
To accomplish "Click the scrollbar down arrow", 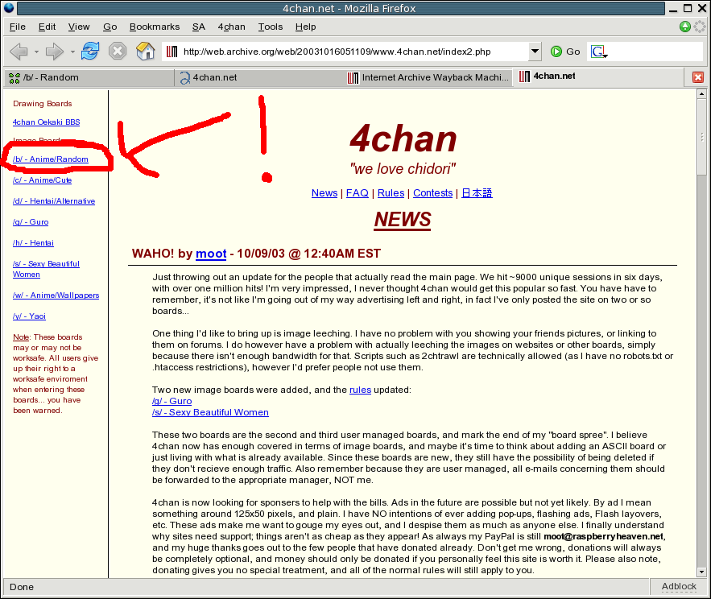I will tap(701, 572).
